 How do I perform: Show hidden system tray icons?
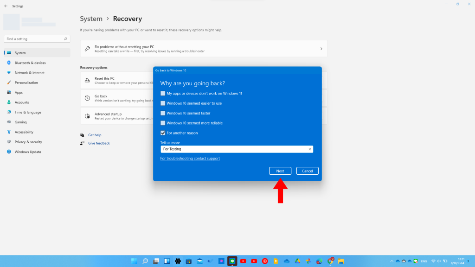click(x=392, y=261)
